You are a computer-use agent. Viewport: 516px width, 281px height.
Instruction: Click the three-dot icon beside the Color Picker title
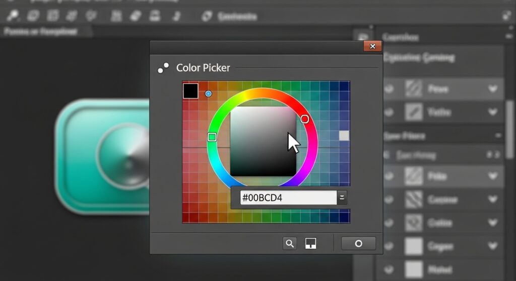[x=163, y=68]
